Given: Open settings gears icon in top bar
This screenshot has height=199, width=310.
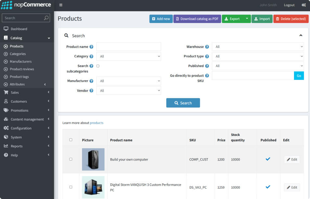Looking at the screenshot, I should tap(304, 5).
